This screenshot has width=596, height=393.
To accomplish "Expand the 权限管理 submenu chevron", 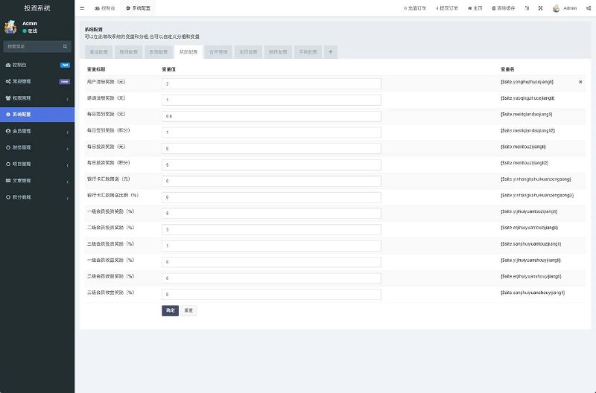I will tap(68, 99).
